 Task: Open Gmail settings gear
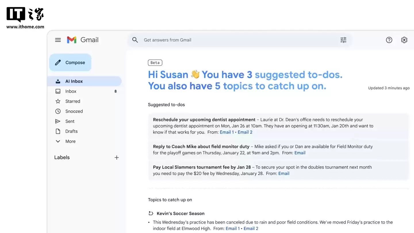[x=404, y=40]
